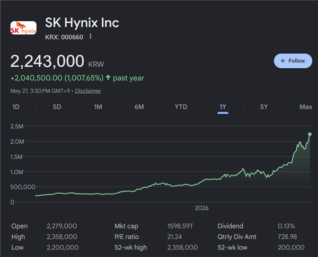This screenshot has width=318, height=257.
Task: Click the SK Hynix Inc title
Action: point(82,22)
